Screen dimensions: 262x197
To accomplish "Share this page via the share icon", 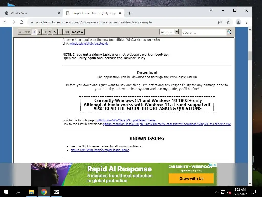I will [220, 22].
